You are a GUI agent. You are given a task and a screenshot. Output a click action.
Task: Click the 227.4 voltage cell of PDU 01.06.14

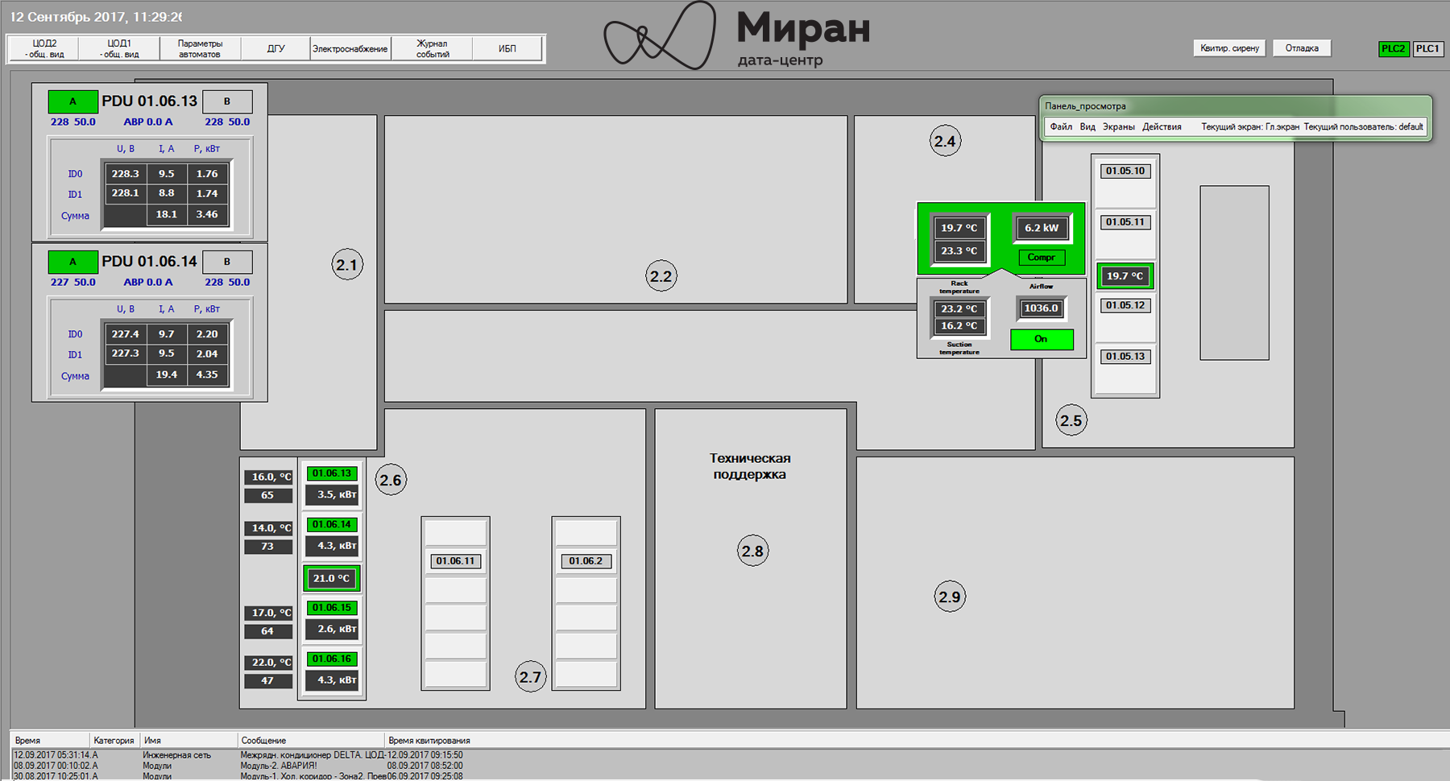[x=126, y=333]
